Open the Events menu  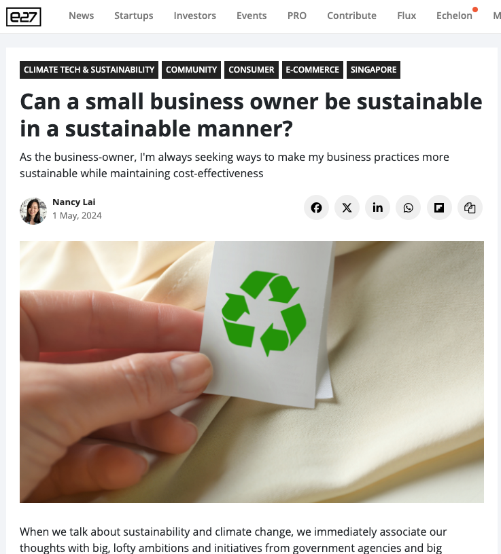(252, 16)
